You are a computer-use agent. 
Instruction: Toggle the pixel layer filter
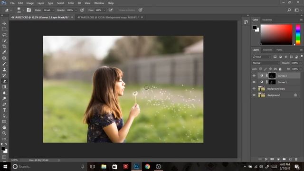pos(275,57)
